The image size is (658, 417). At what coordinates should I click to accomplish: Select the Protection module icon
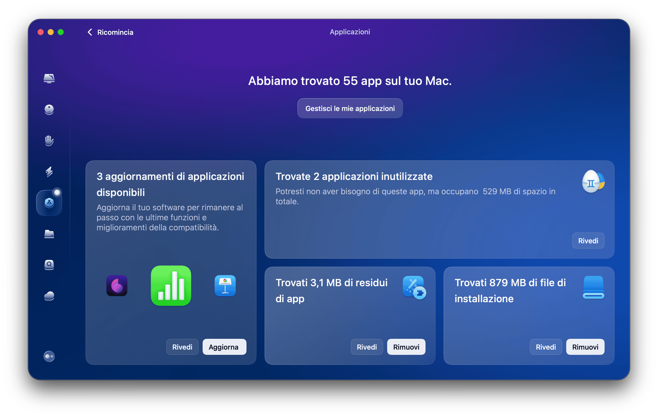(x=49, y=110)
